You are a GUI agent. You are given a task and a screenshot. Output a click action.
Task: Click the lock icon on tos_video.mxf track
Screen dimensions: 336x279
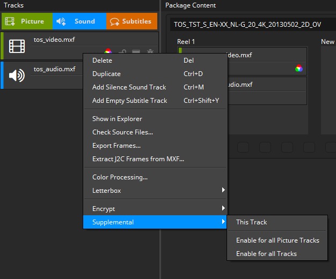(122, 52)
